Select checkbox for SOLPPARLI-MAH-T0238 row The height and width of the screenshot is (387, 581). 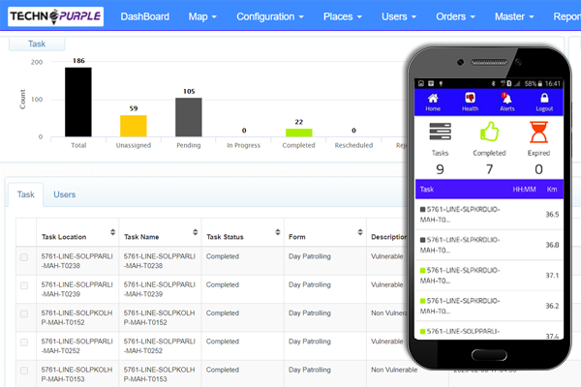click(24, 257)
